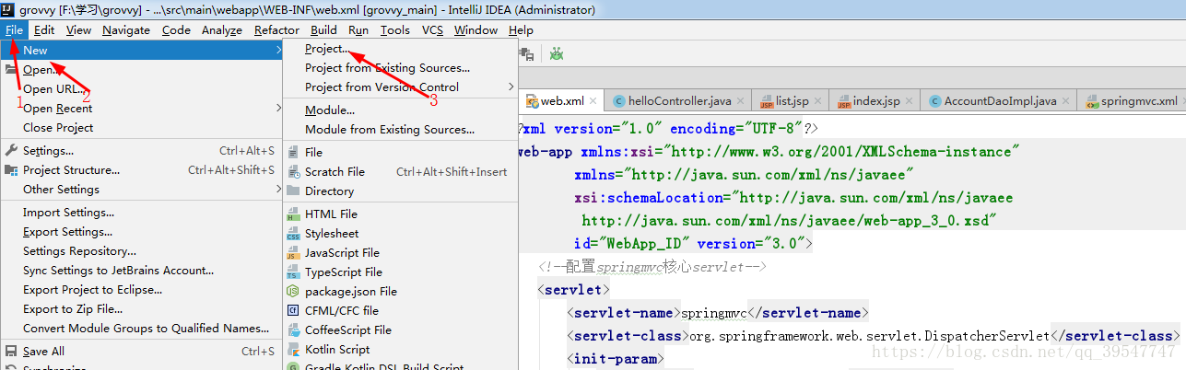This screenshot has width=1186, height=370.
Task: Click the class icon on helloController.java tab
Action: (620, 101)
